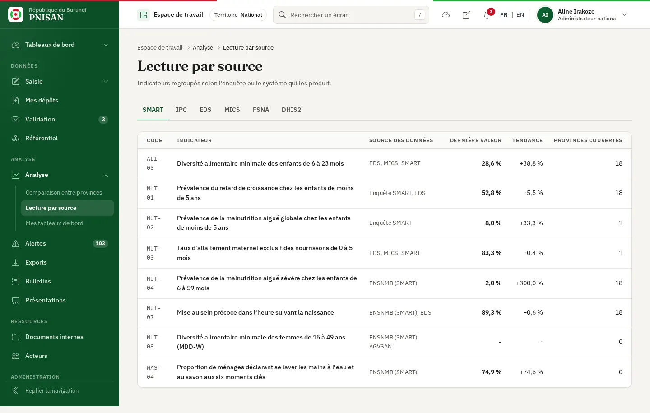Screen dimensions: 650x413
Task: Click the cloud upload icon in header
Action: coord(446,15)
